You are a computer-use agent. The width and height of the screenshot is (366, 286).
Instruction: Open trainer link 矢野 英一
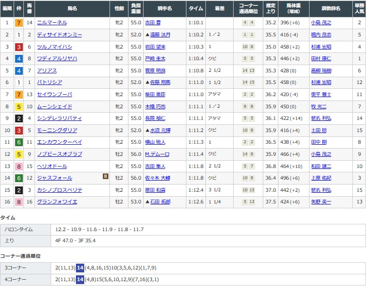click(321, 202)
